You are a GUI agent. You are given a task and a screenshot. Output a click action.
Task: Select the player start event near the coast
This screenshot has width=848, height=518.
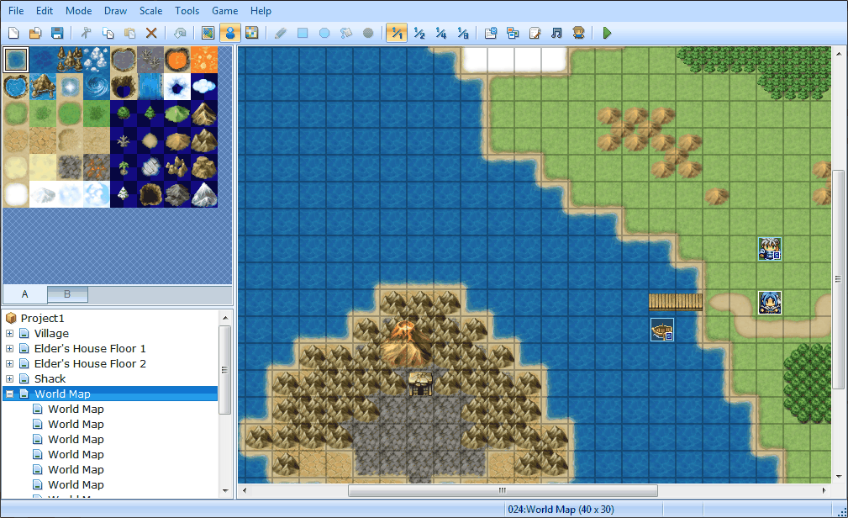[770, 249]
